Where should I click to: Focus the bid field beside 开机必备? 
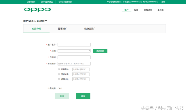tap(81, 74)
